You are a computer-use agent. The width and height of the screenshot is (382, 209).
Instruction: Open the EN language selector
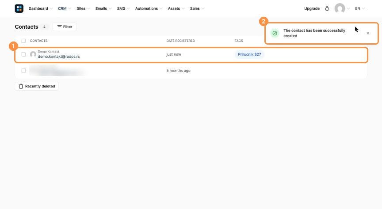coord(360,8)
